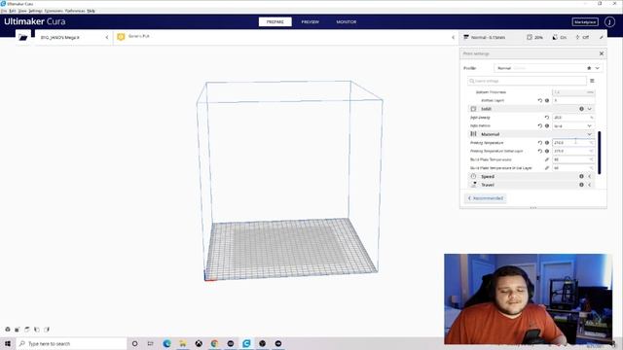Click the Infill section icon

(473, 109)
